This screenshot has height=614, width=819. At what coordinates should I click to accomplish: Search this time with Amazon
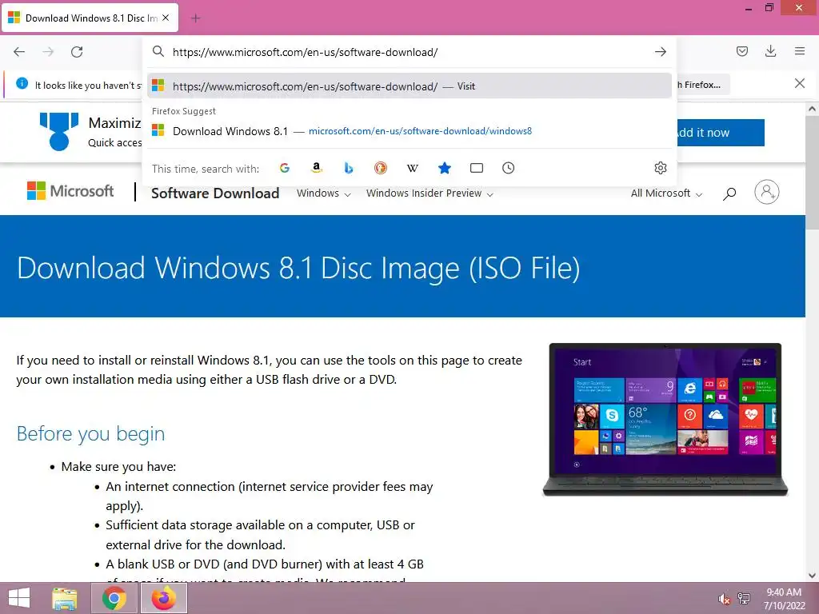[x=316, y=168]
